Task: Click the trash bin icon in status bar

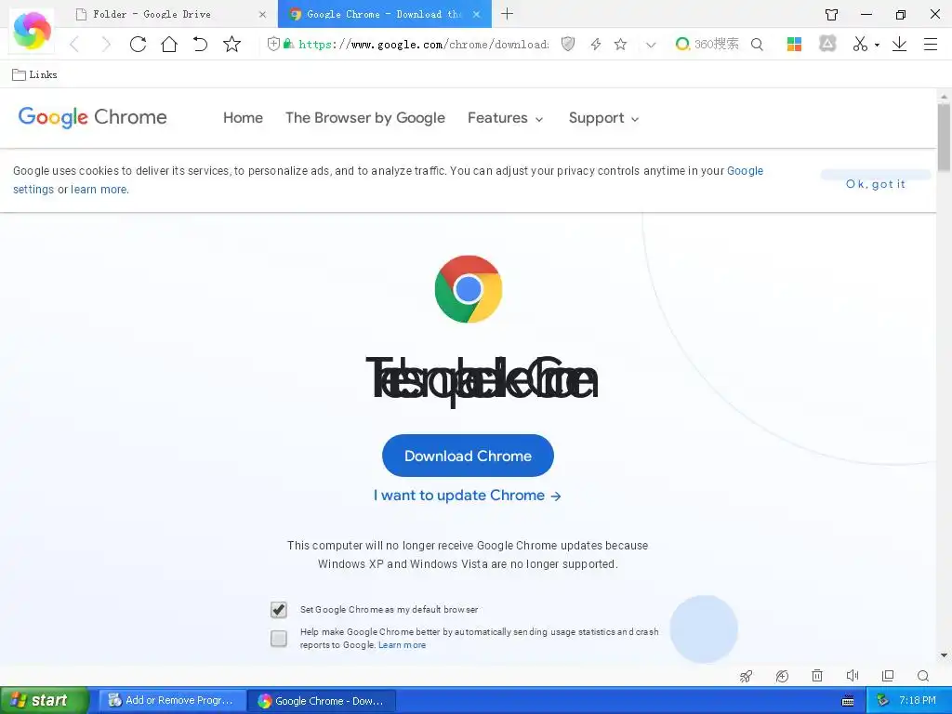Action: point(817,675)
